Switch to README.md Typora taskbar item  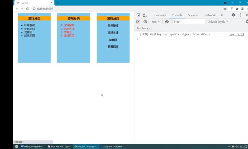tap(60, 147)
